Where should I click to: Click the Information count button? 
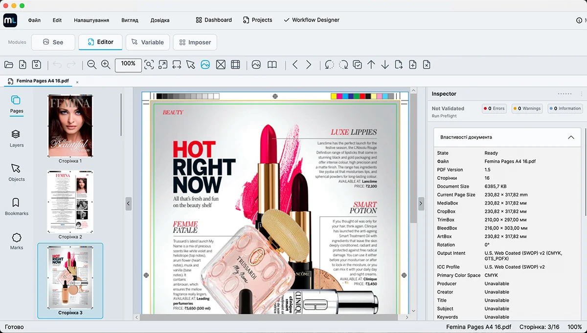565,108
